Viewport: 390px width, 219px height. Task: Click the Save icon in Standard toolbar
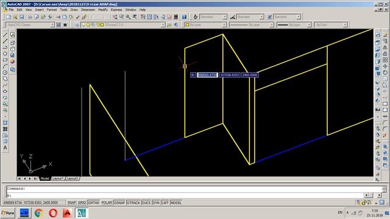22,17
